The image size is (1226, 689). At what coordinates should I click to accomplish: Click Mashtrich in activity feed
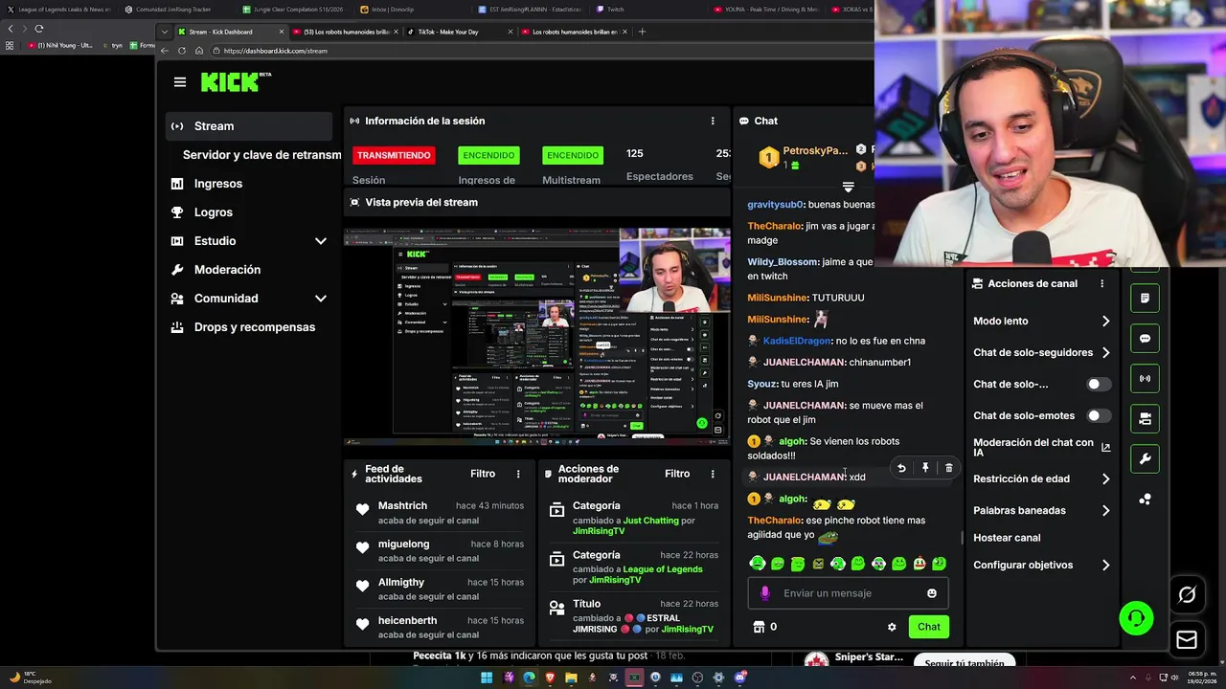point(402,505)
